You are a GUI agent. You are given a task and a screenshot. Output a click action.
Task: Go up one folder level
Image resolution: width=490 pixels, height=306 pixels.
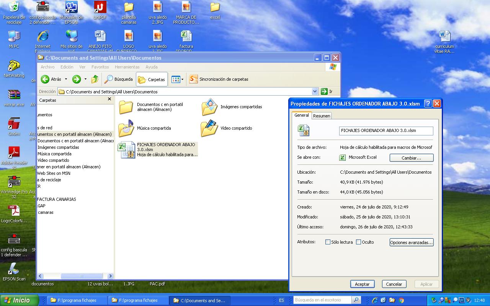coord(95,79)
